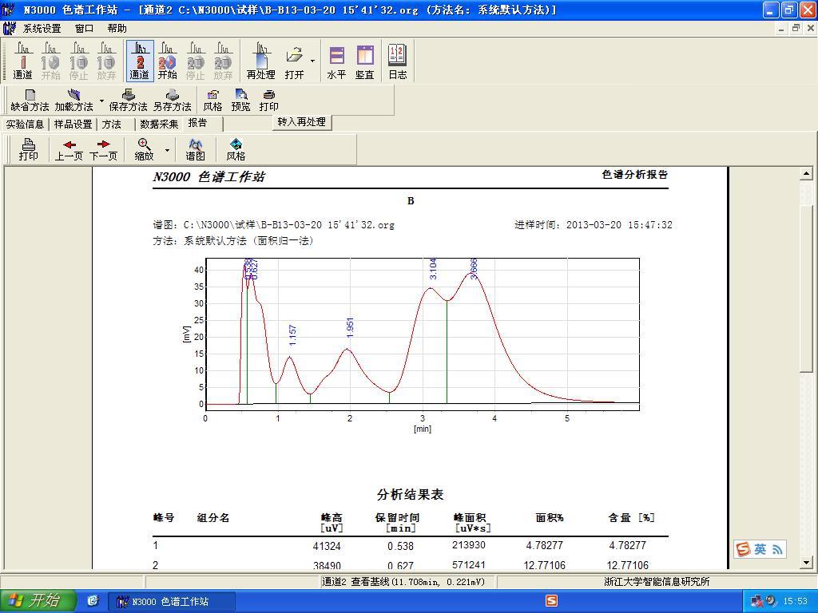Click peak area 213930 cell
Image resolution: width=818 pixels, height=613 pixels.
pos(469,544)
